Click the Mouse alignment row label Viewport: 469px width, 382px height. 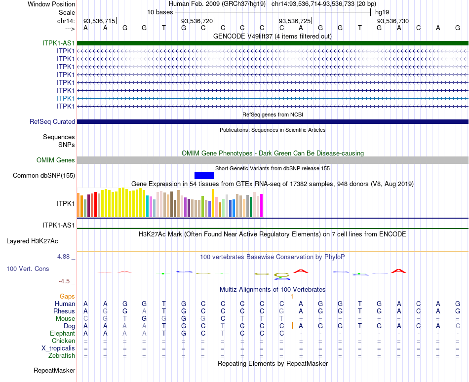point(65,319)
